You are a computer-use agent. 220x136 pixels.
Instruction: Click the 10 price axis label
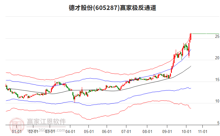click(x=217, y=101)
